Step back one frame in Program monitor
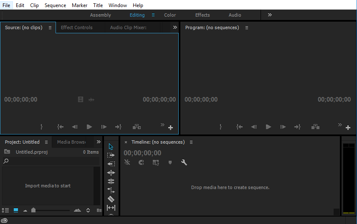The height and width of the screenshot is (224, 357). click(254, 127)
